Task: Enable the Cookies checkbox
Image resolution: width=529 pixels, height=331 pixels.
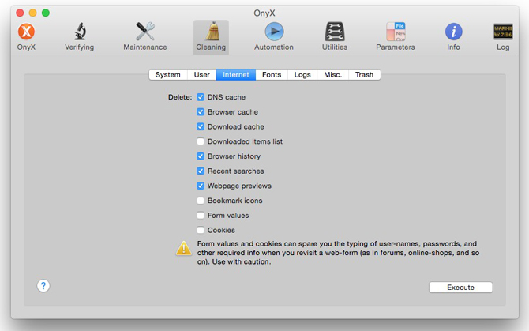Action: coord(201,230)
